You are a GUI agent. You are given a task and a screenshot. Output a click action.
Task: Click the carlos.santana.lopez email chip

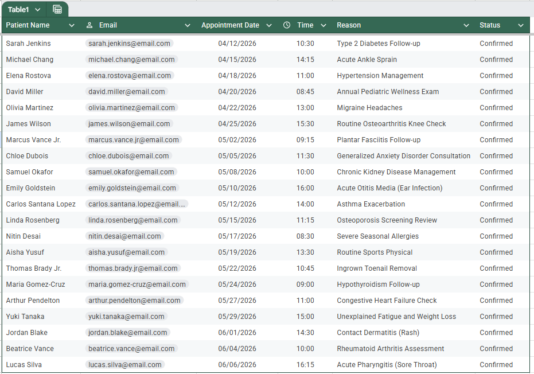point(137,204)
